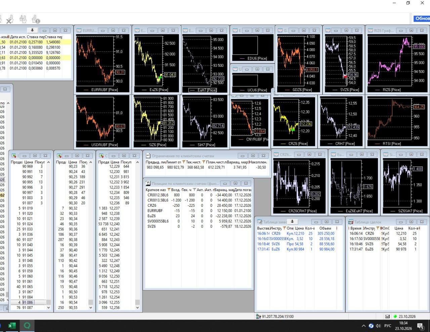430x332 pixels.
Task: Click the Таблица сделок window icon
Action: coord(351,222)
